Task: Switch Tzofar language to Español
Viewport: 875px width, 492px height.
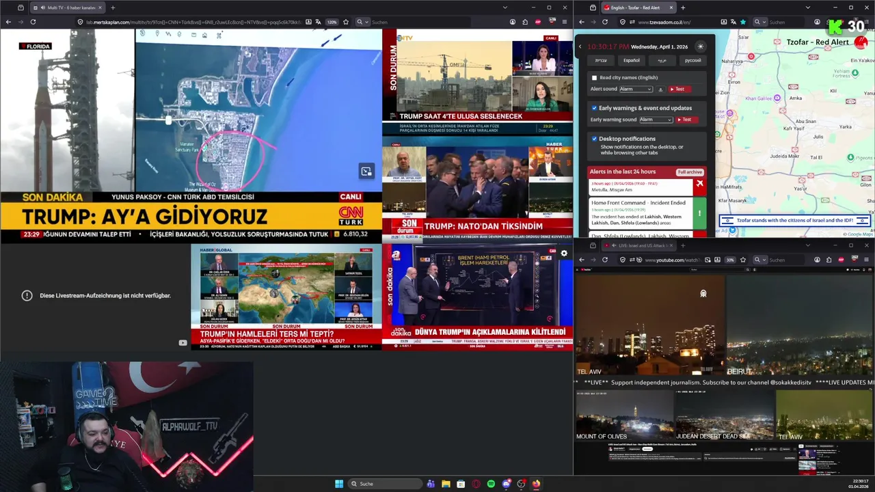Action: point(632,60)
